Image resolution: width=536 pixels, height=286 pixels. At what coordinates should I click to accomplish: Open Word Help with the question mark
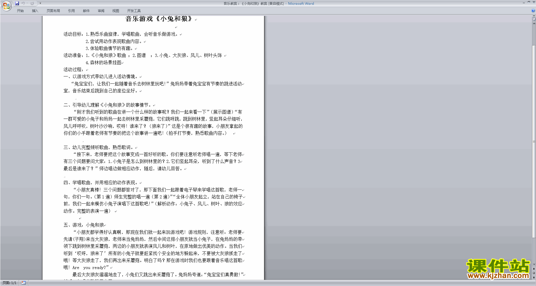(x=533, y=11)
